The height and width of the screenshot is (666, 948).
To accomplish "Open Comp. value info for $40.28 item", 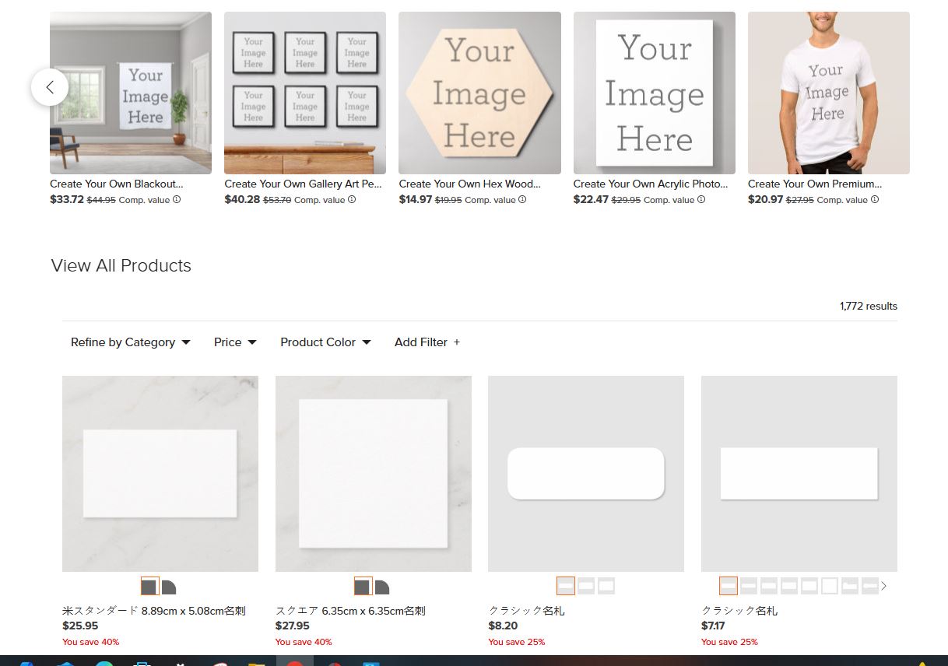I will (x=352, y=200).
